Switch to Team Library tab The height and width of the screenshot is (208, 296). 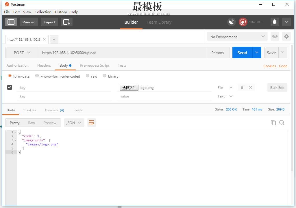tap(159, 22)
